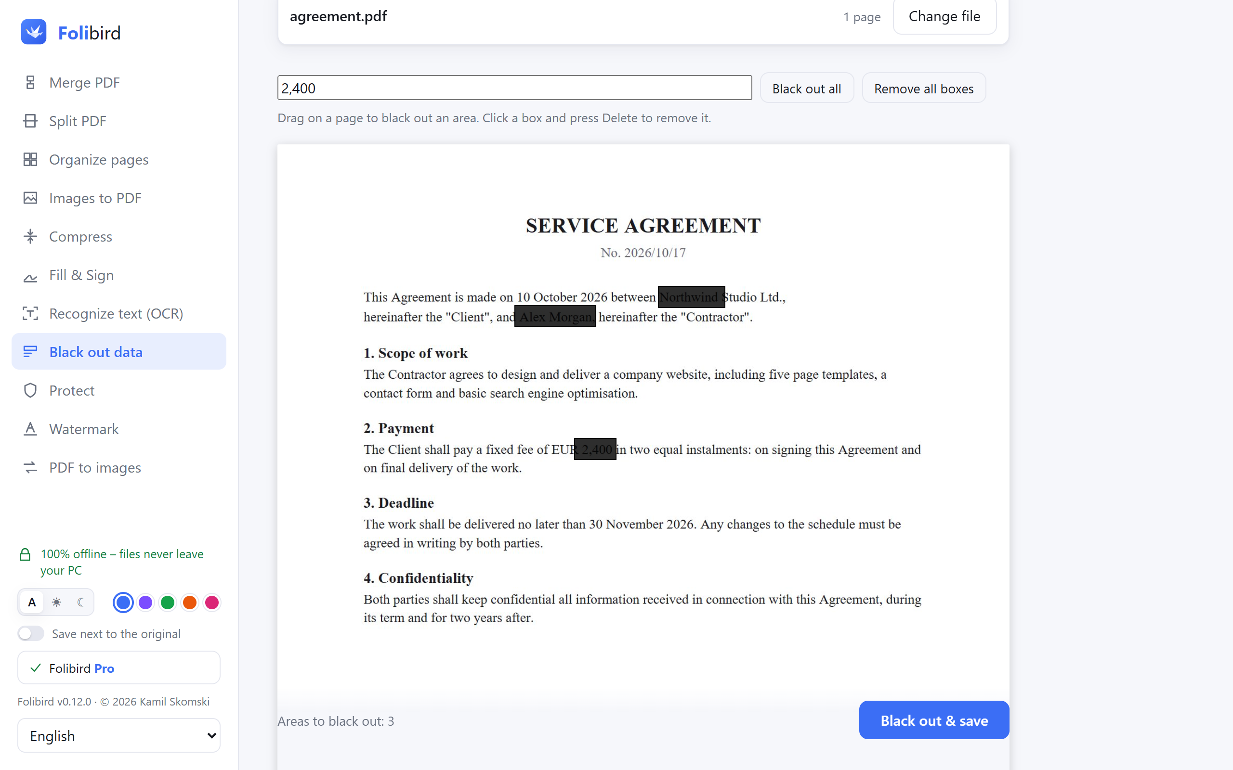Select the automatic theme 'A' option
Viewport: 1233px width, 770px height.
[32, 603]
